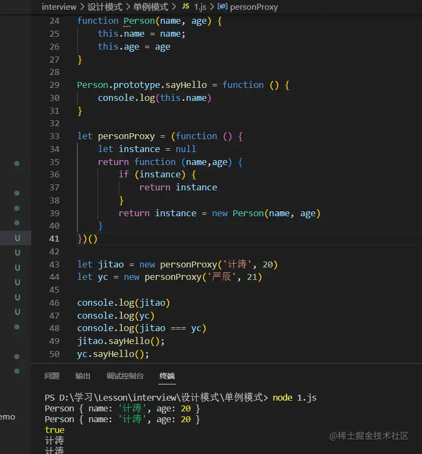Click 'function Person(name, age) {' on line 24
The image size is (422, 454).
pyautogui.click(x=149, y=21)
